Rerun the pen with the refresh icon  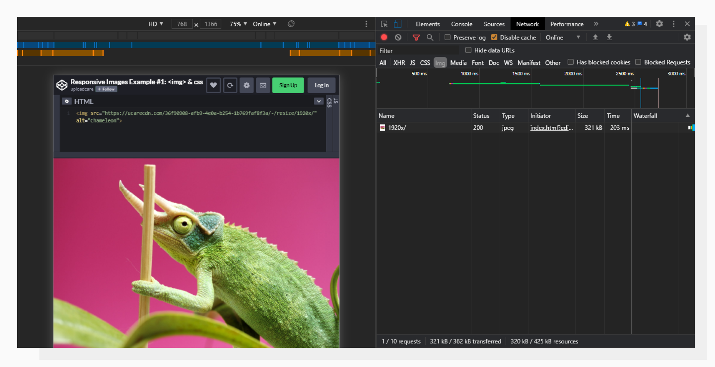tap(230, 85)
